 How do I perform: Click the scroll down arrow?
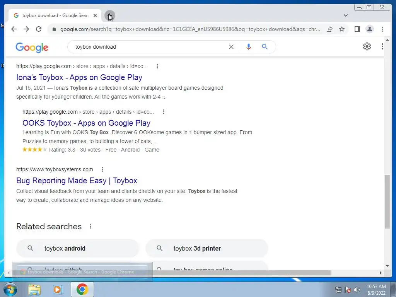tap(387, 266)
